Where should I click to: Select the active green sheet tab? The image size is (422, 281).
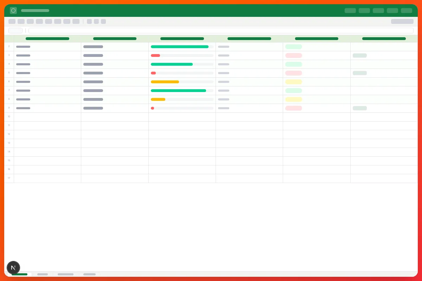pos(19,274)
